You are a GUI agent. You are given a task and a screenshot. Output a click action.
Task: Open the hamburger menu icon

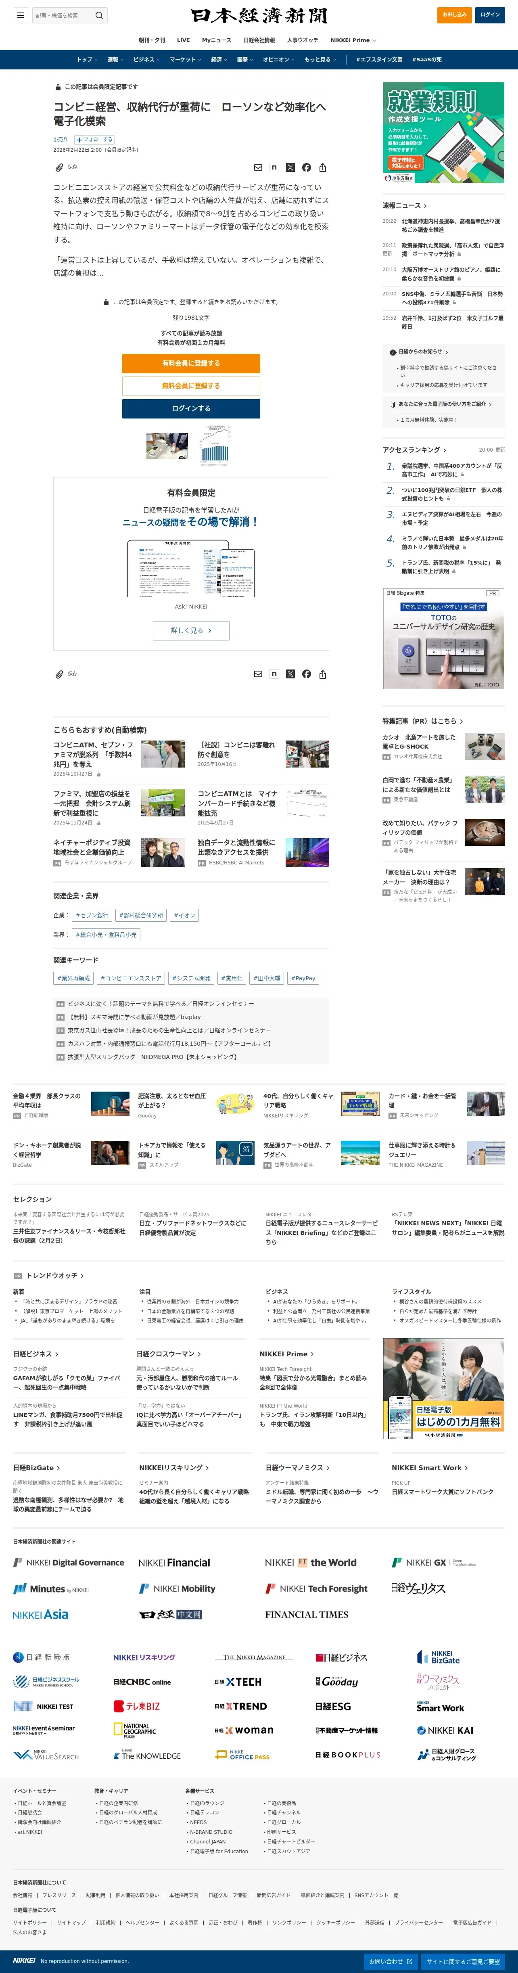coord(21,15)
